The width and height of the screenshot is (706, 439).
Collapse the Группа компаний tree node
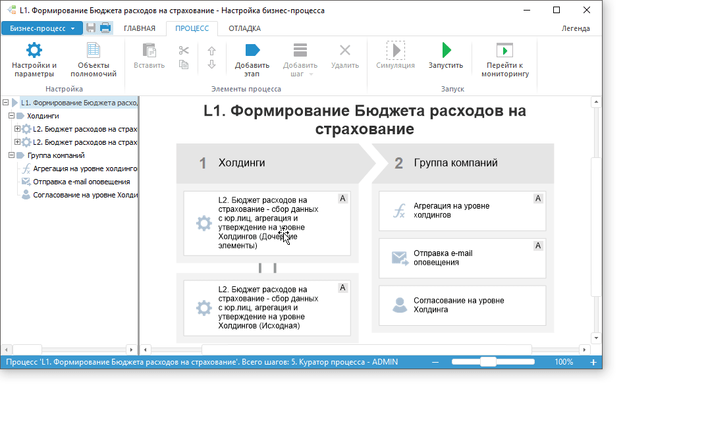[x=11, y=155]
